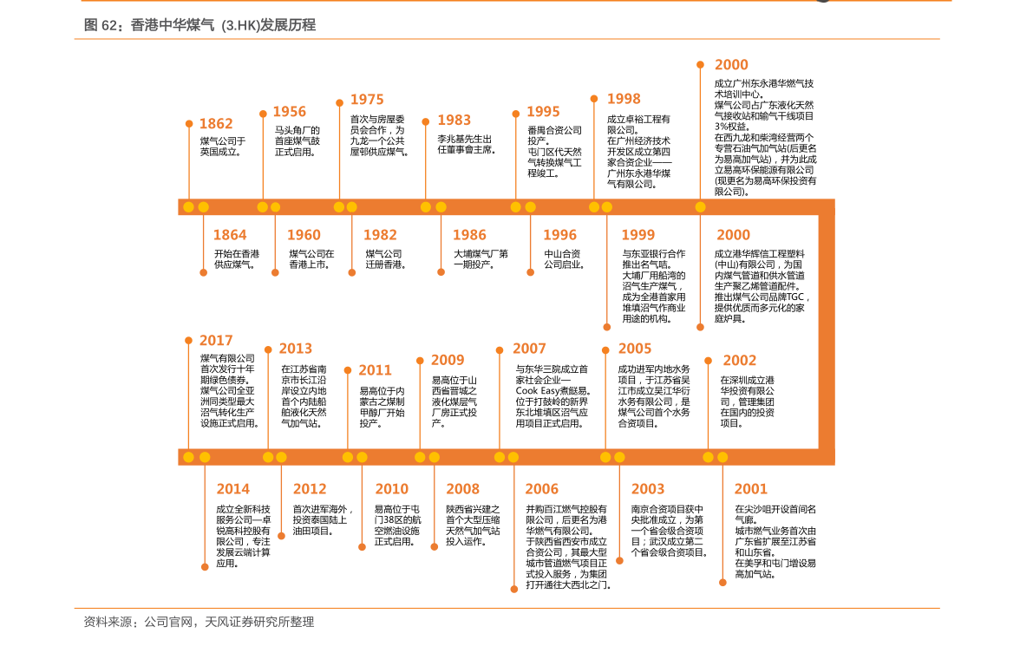Click the 2006 year label

tap(541, 489)
